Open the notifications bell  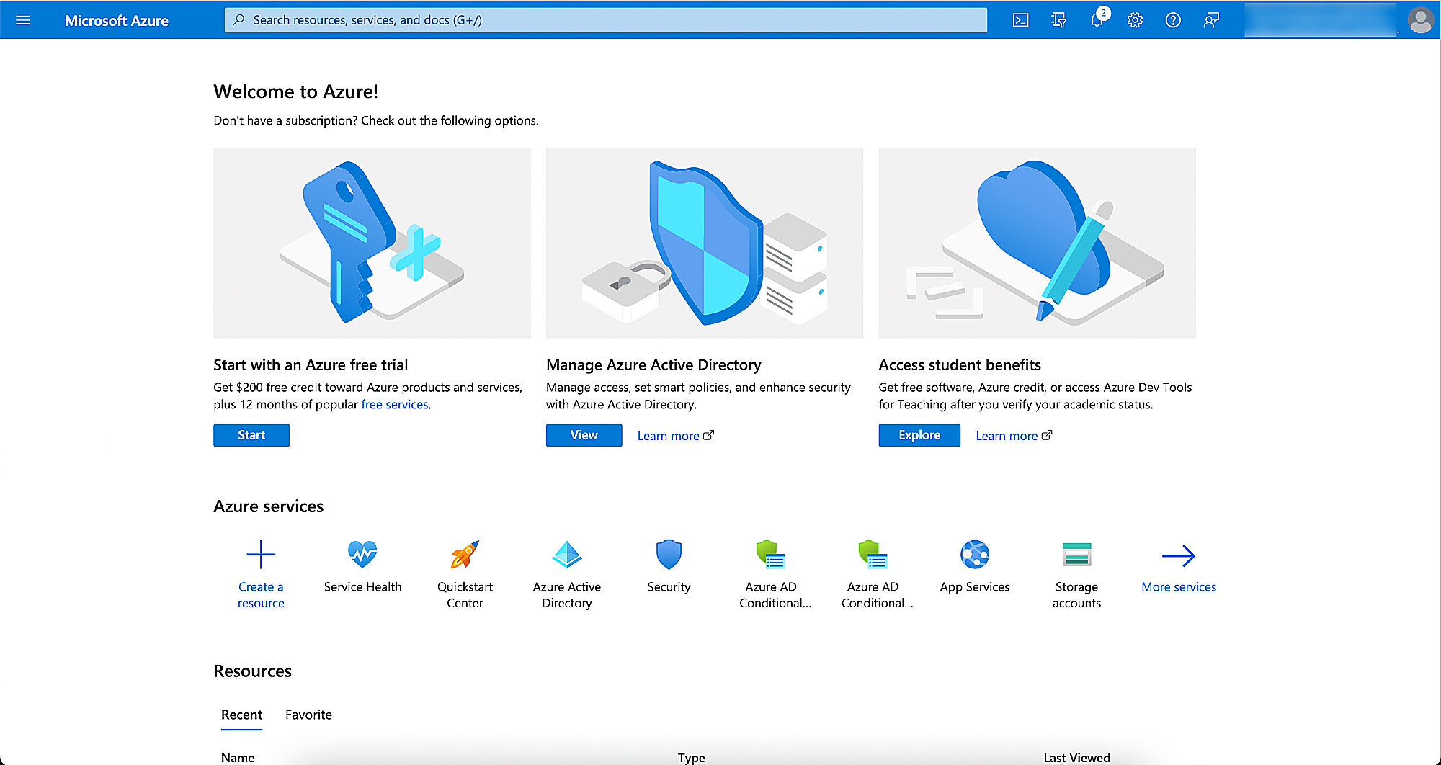click(1097, 19)
